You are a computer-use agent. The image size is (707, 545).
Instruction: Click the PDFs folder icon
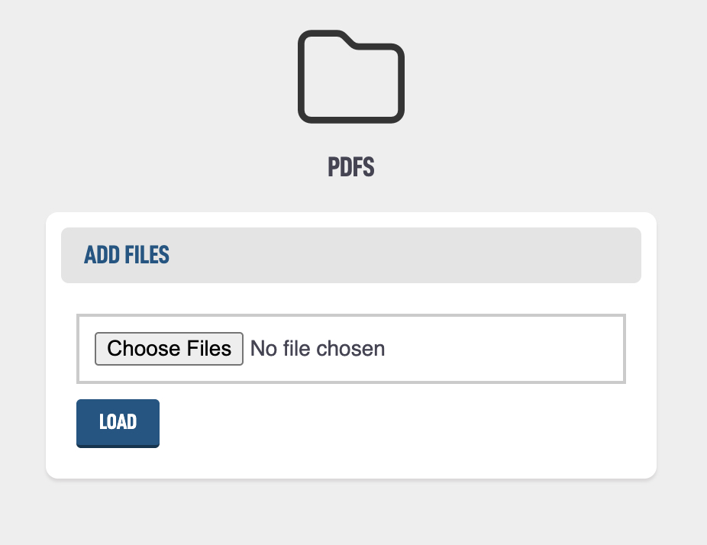(350, 76)
